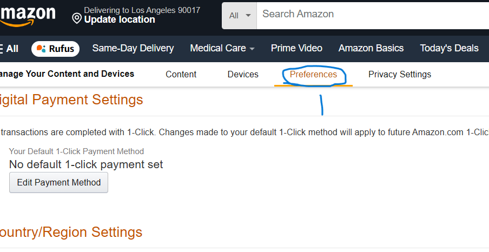
Task: Open Amazon Basics
Action: pos(371,48)
